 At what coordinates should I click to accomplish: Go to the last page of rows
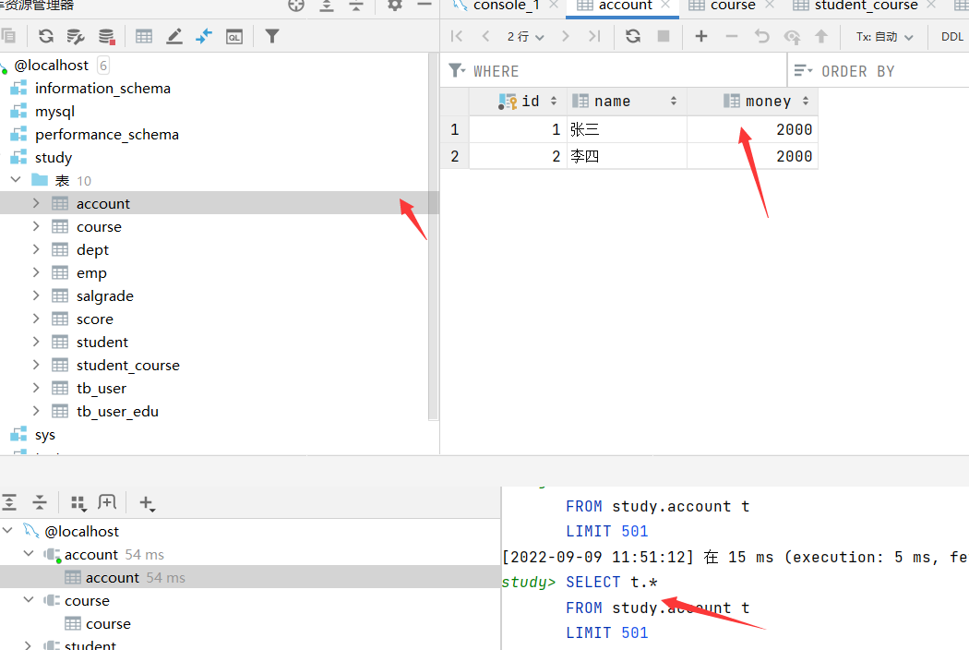click(x=594, y=36)
